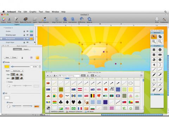
Task: Click the Layers toolbar icon
Action: pyautogui.click(x=35, y=20)
